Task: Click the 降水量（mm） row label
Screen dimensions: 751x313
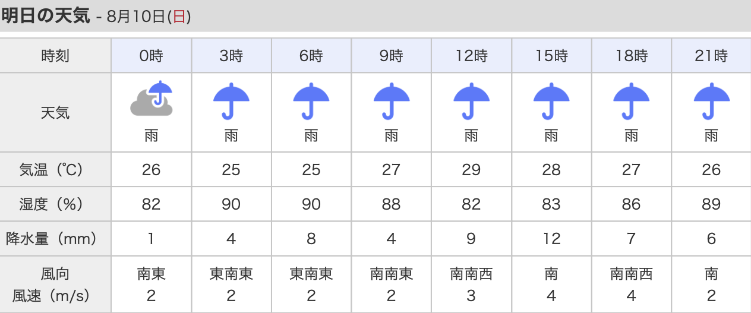Action: pos(55,239)
